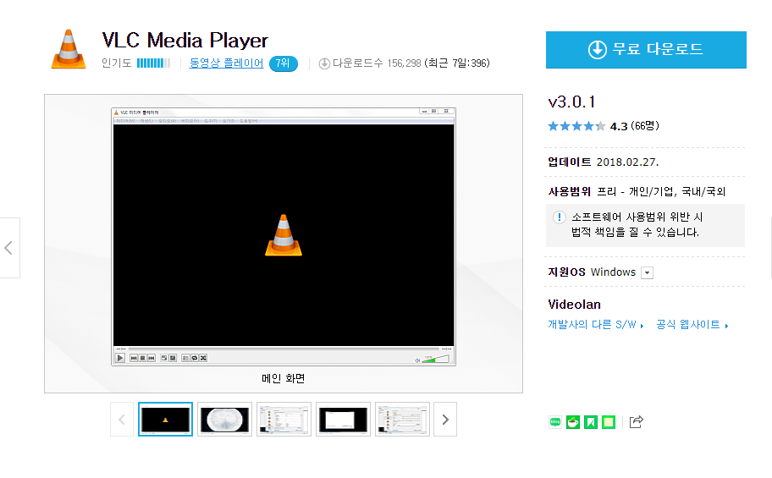The height and width of the screenshot is (478, 772).
Task: Click the volume slider in the VLC preview
Action: click(435, 359)
